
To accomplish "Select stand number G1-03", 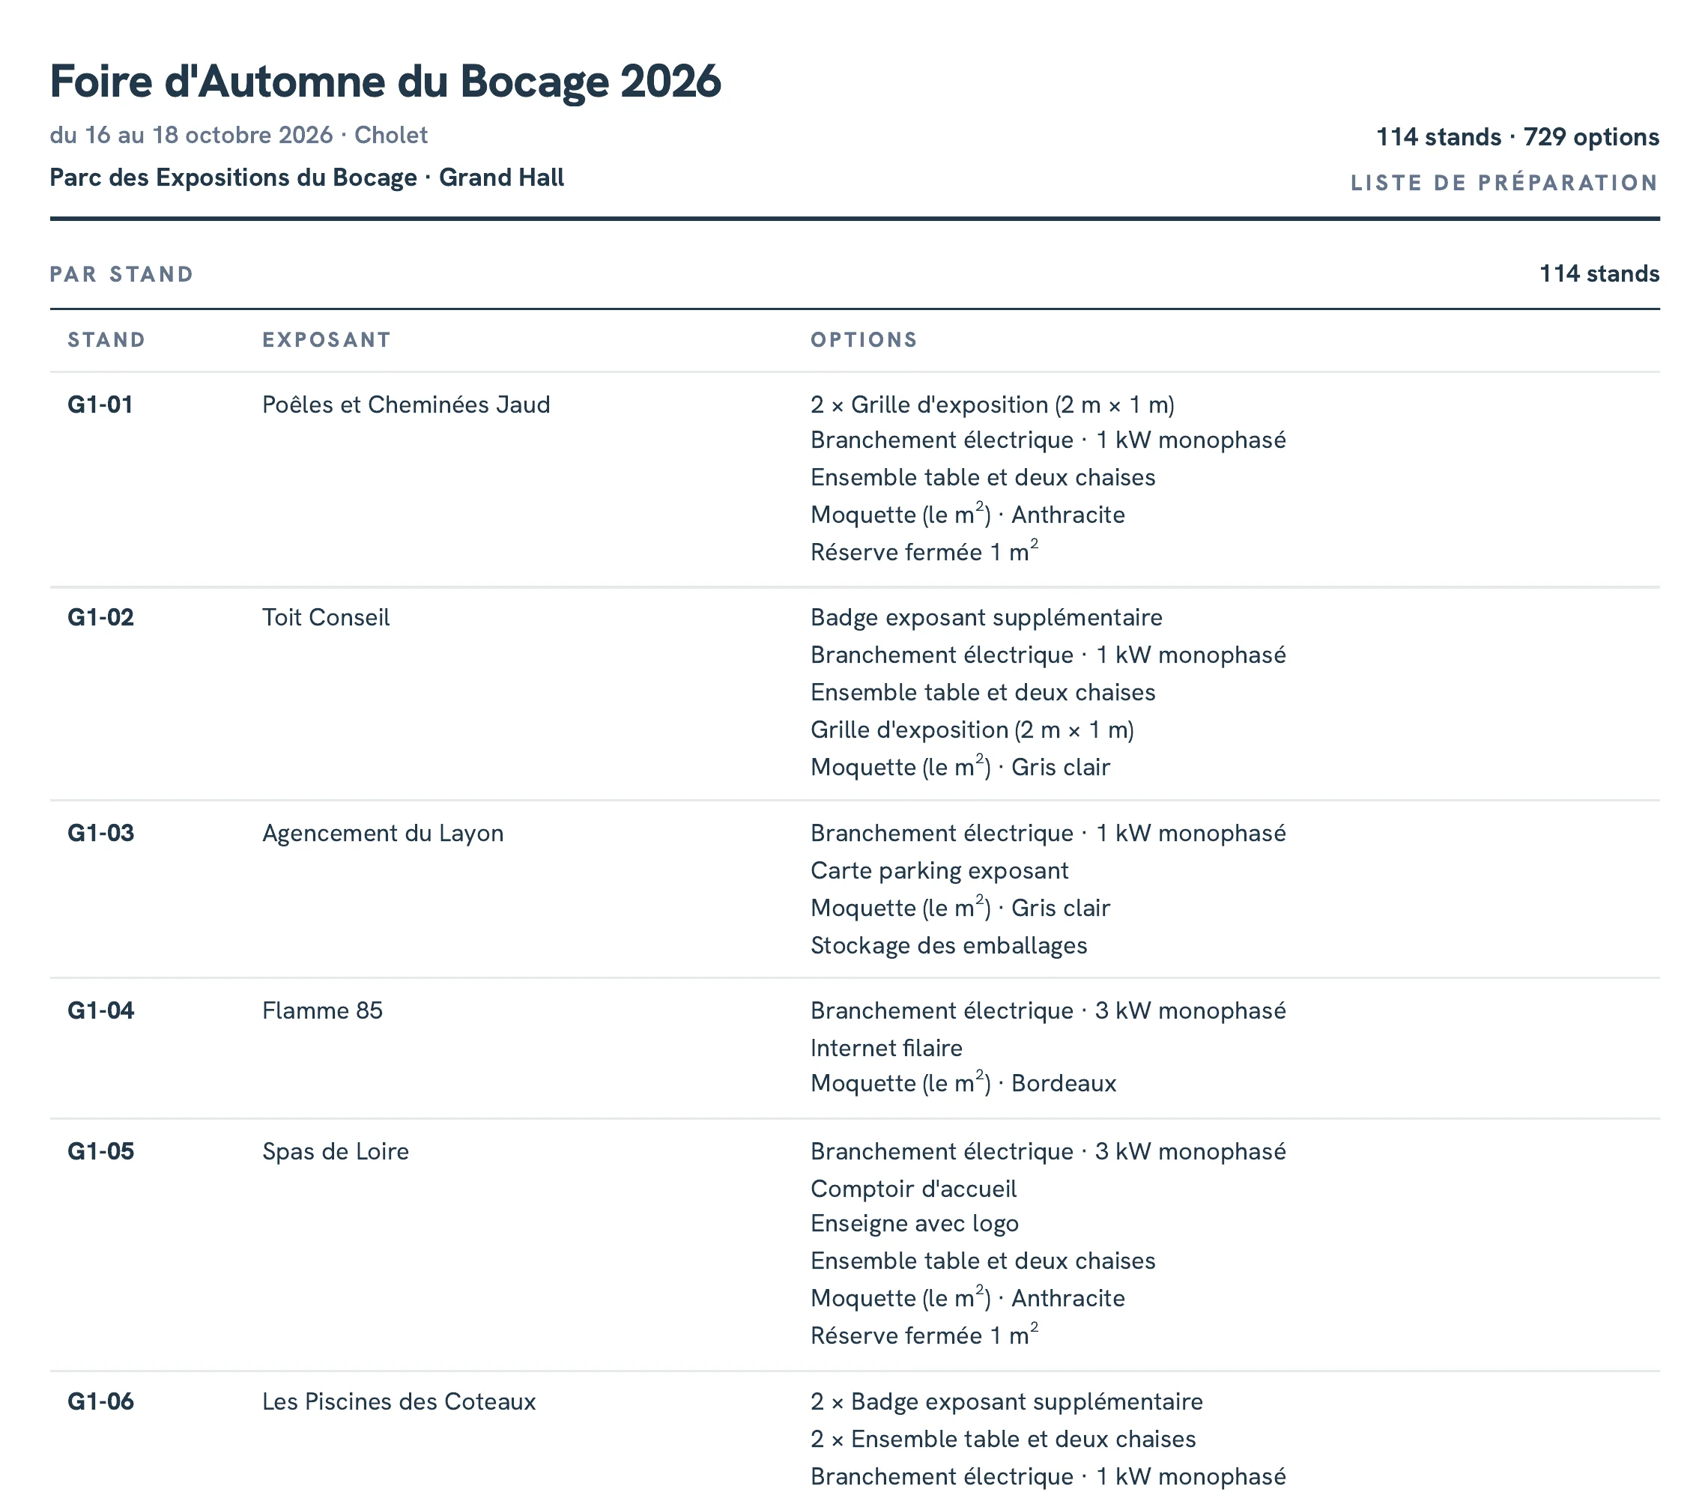I will [100, 834].
